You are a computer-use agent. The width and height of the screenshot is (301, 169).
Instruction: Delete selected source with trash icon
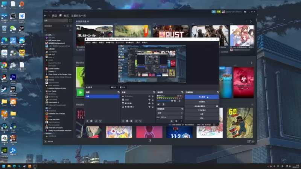click(x=127, y=121)
